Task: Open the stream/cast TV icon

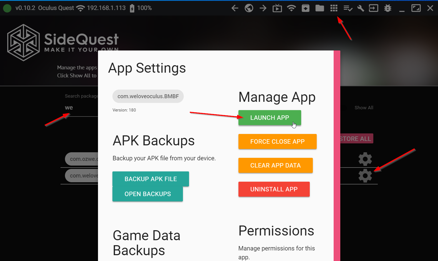Action: click(277, 8)
